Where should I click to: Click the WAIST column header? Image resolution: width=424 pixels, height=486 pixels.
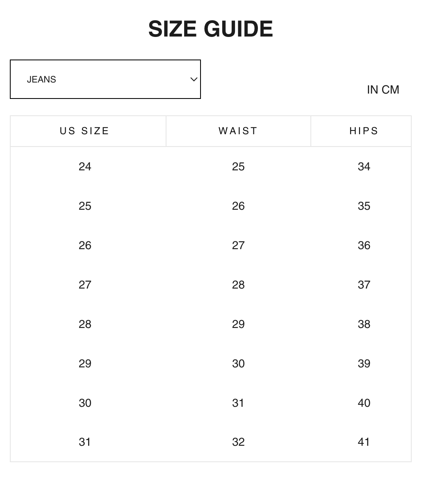[238, 131]
